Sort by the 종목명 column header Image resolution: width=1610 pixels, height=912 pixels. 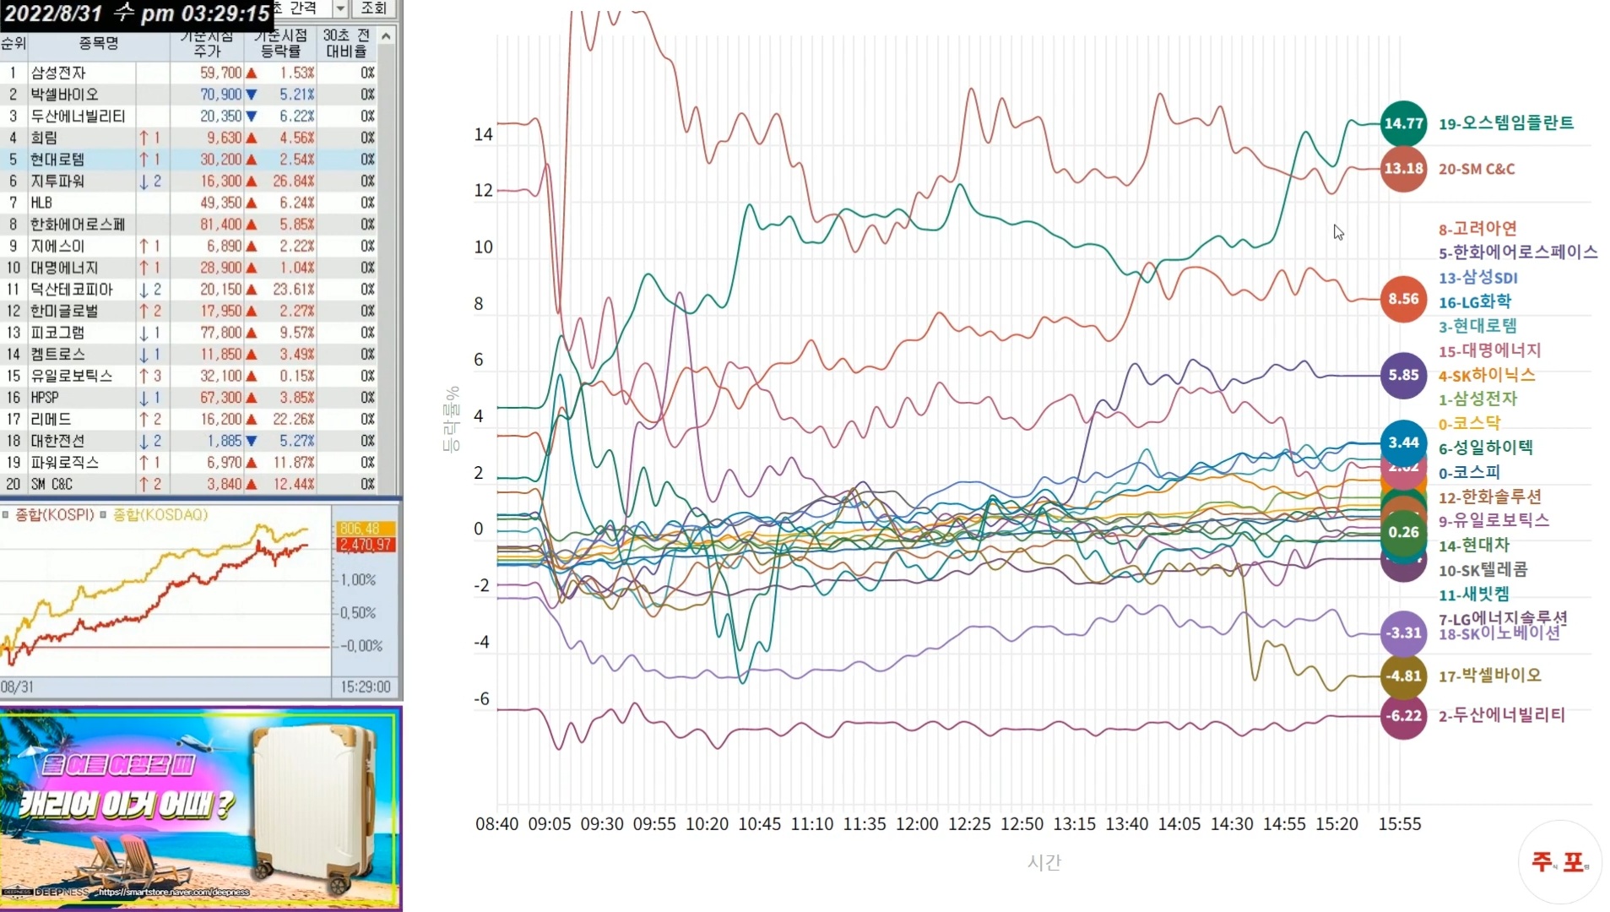click(99, 43)
